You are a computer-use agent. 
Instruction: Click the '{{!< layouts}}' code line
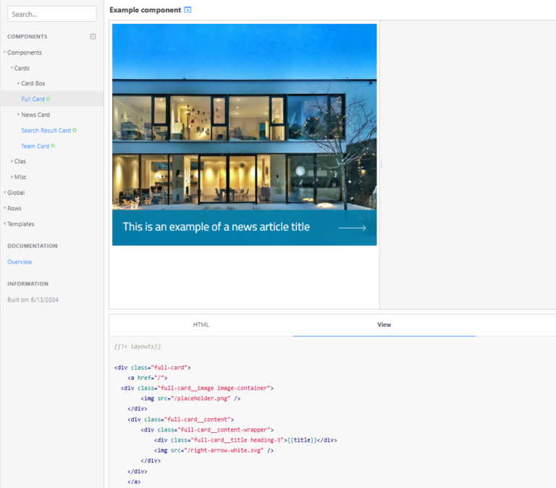(x=138, y=347)
